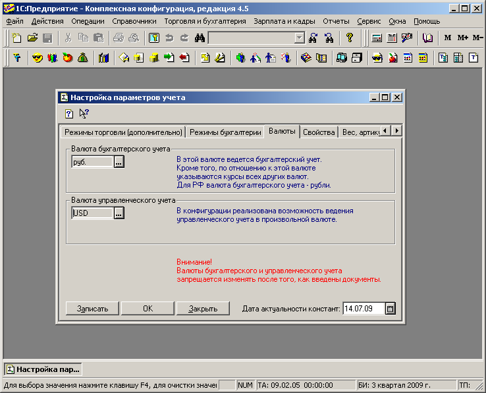Open the Операции menu
Viewport: 486px width, 393px height.
point(88,21)
